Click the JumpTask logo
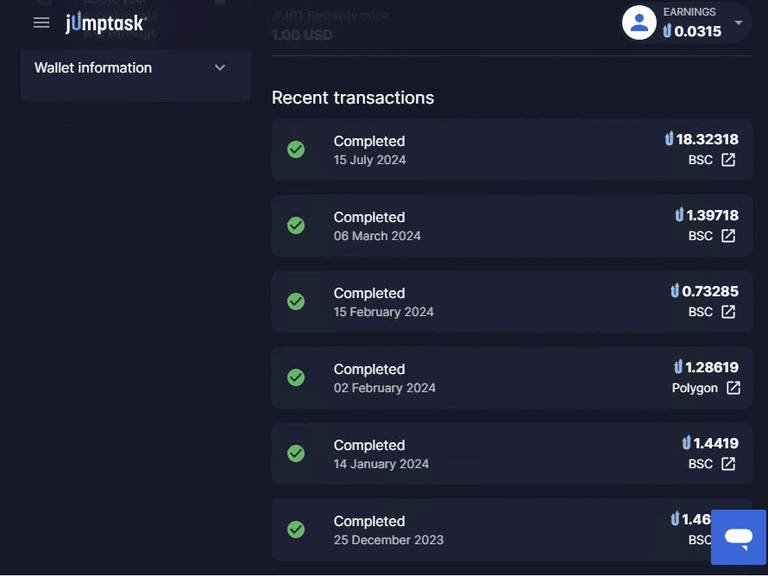Screen dimensions: 768x577 [106, 22]
